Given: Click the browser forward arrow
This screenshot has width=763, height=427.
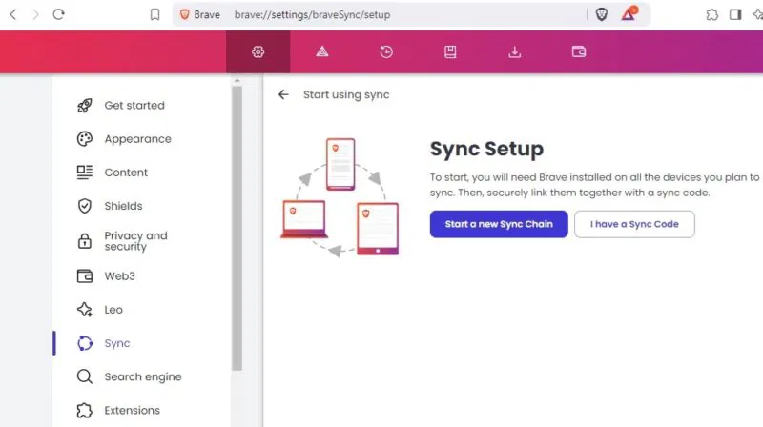Looking at the screenshot, I should point(35,14).
